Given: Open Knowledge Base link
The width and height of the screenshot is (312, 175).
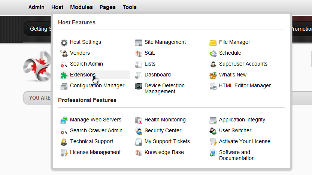Looking at the screenshot, I should [x=164, y=152].
